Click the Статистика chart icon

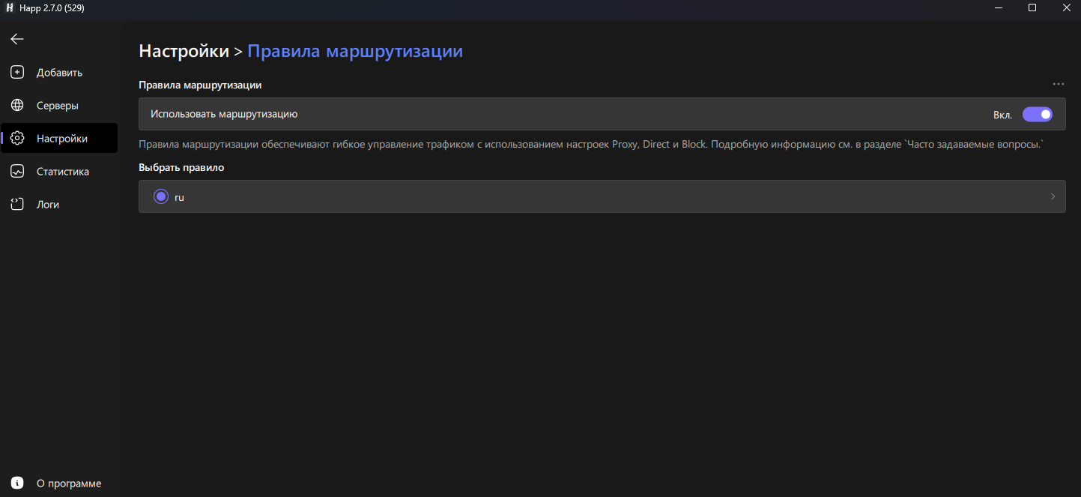point(17,172)
